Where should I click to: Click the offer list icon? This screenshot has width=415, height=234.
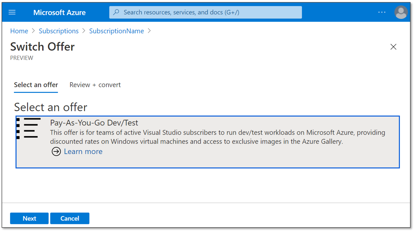[x=29, y=128]
